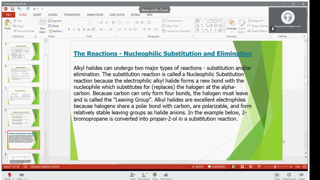Switch to the ANIMATIONS tab

point(95,15)
